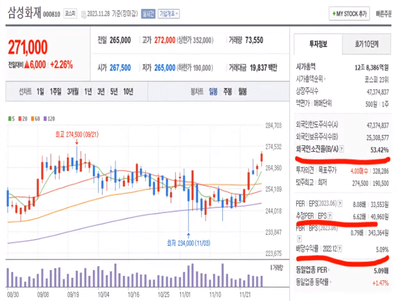Select the 월봉 monthly candle chart

242,91
